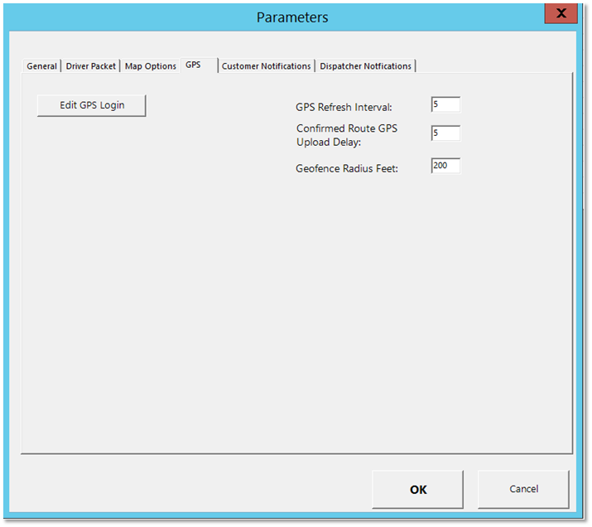Confirm settings with the OK button
This screenshot has height=527, width=592.
[417, 489]
